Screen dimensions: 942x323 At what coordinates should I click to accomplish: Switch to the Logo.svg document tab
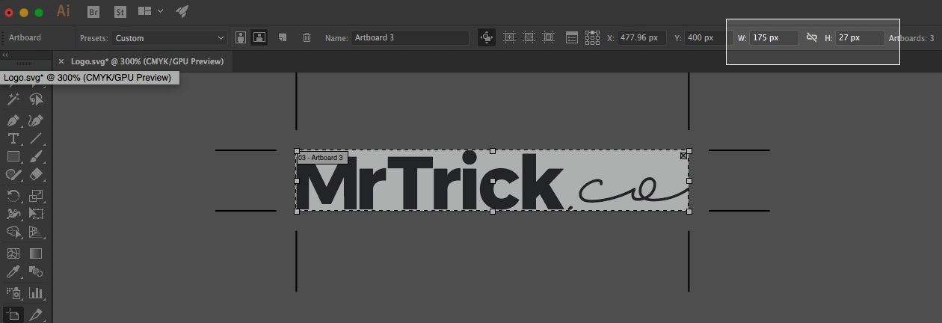(x=147, y=61)
